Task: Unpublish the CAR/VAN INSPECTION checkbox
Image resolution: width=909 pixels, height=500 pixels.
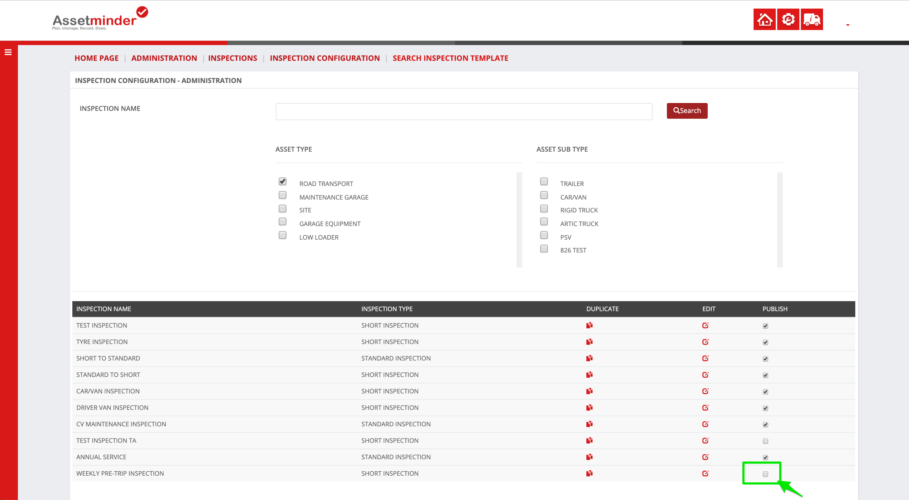Action: pyautogui.click(x=765, y=392)
